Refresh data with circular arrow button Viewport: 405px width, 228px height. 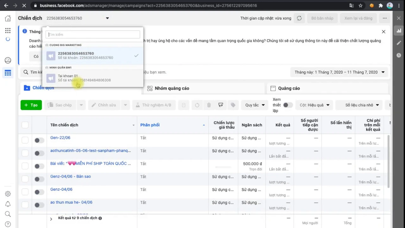[x=299, y=18]
